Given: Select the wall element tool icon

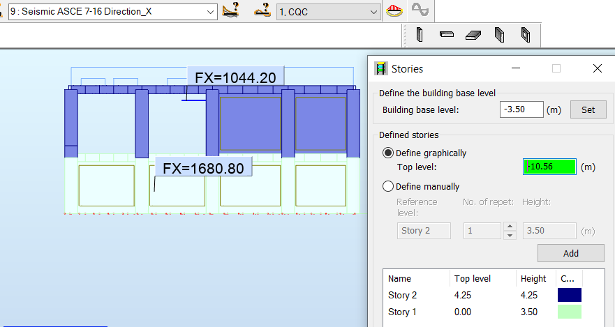Looking at the screenshot, I should pyautogui.click(x=499, y=35).
